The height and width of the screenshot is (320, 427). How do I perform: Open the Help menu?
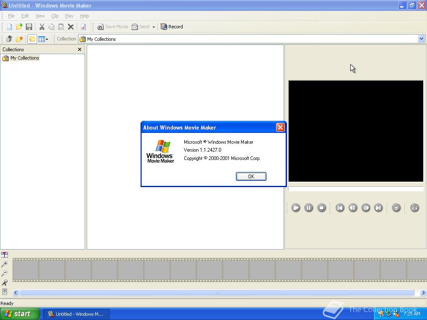click(x=84, y=16)
